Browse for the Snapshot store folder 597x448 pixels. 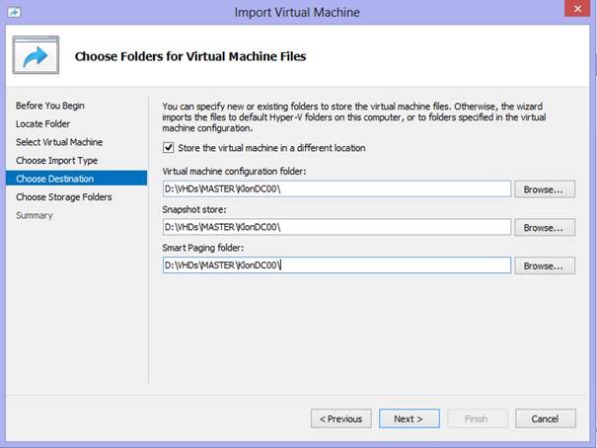coord(545,227)
